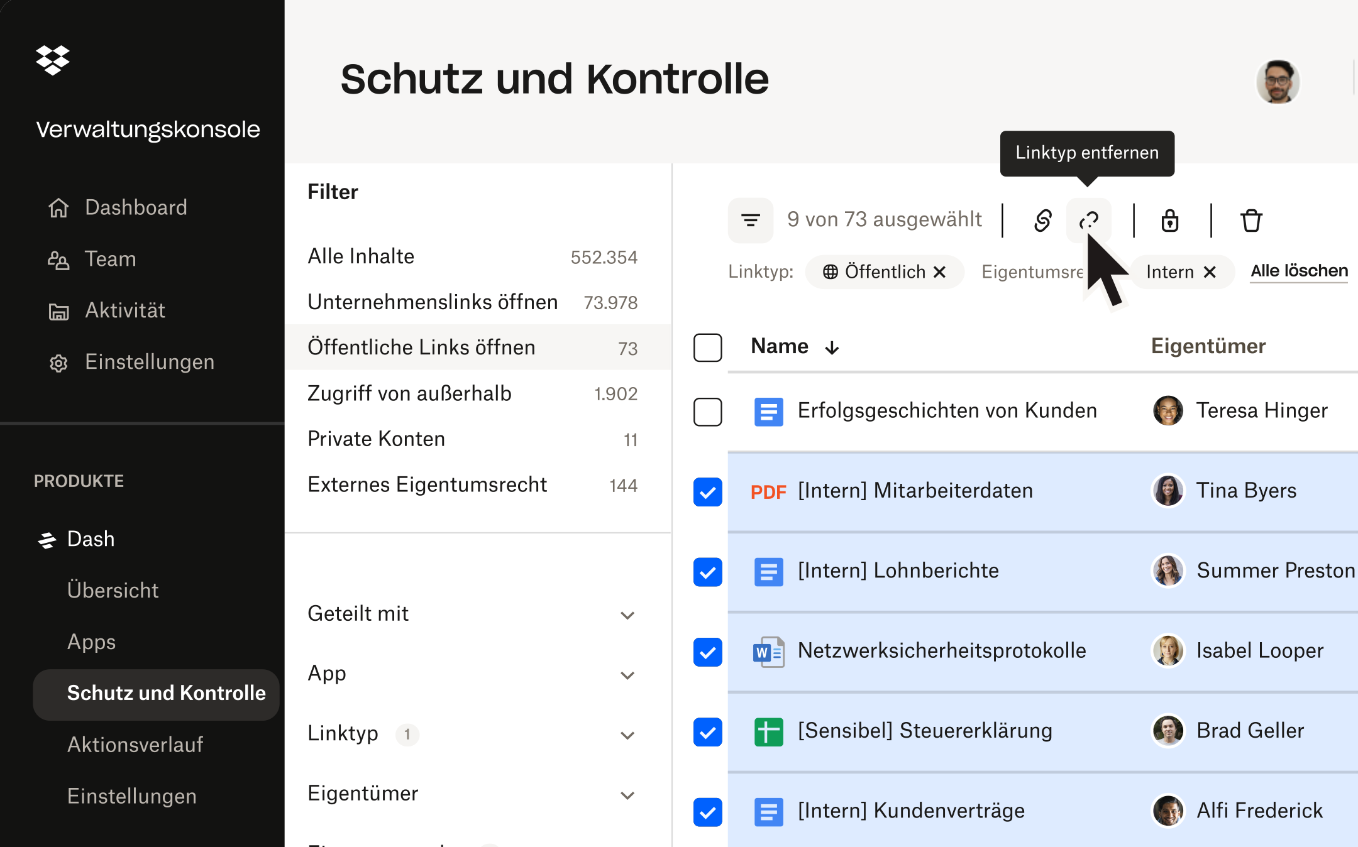Click the Erfolgsgeschichten document icon
The image size is (1358, 847).
click(x=768, y=412)
